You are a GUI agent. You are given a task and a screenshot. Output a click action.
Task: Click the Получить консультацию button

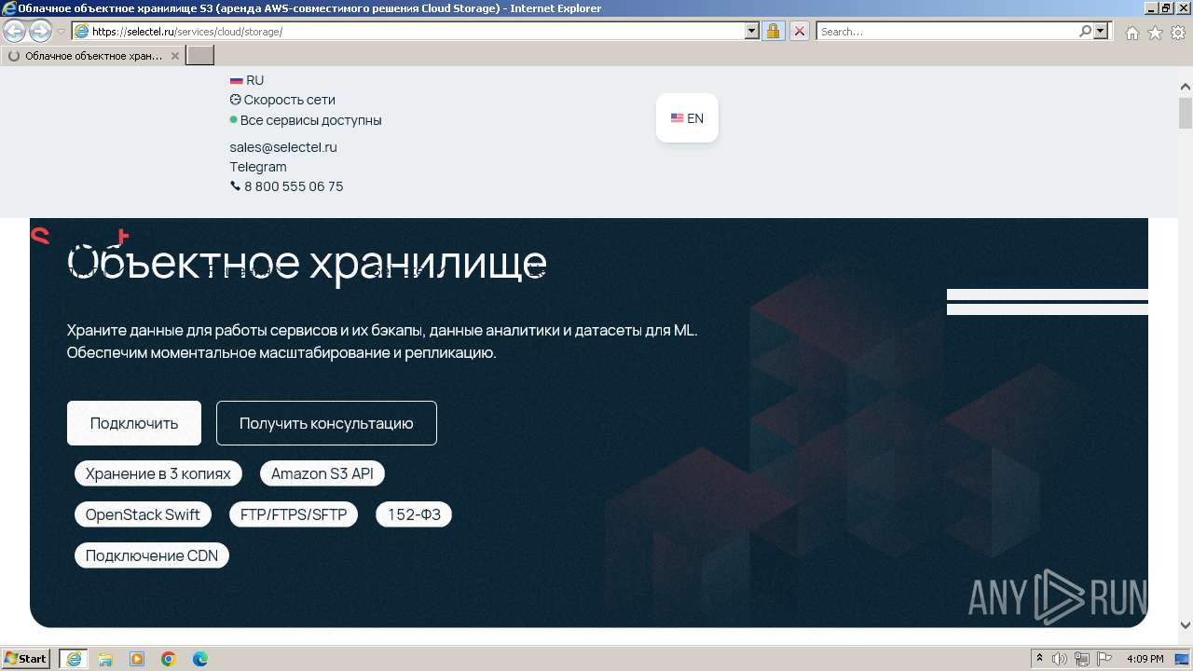click(x=326, y=423)
